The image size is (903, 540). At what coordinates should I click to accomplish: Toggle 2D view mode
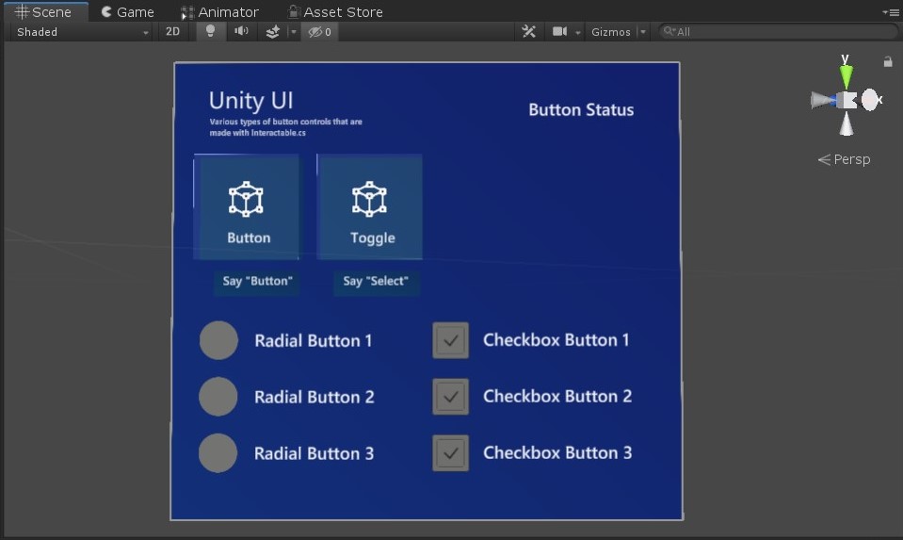(x=172, y=32)
